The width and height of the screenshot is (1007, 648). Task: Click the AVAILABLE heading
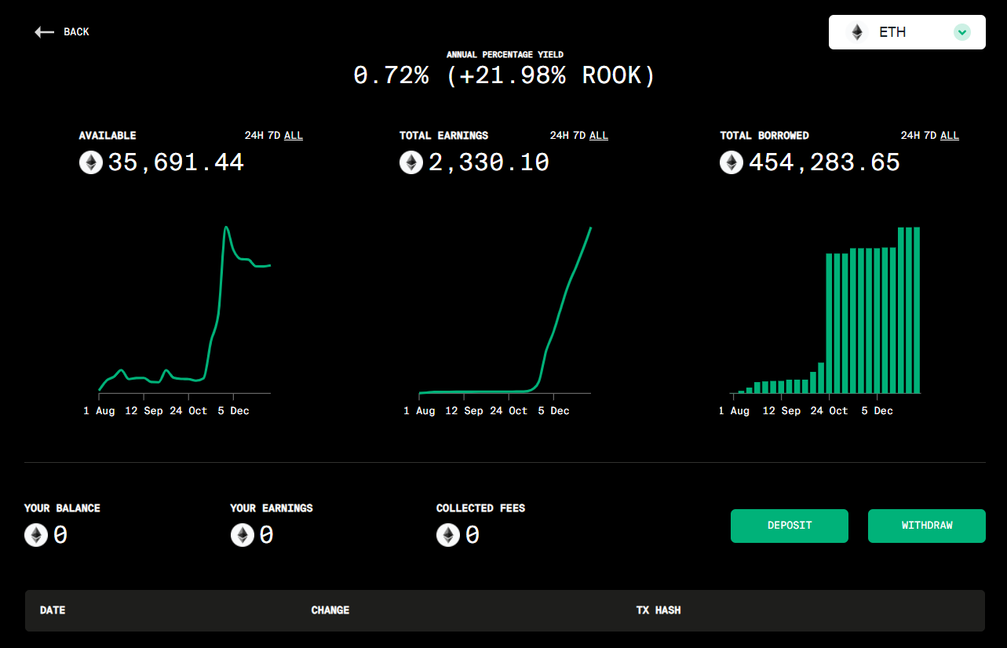pos(108,136)
